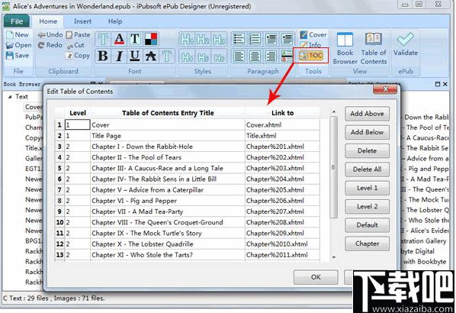Click the Info tool icon
Screen dimensions: 456x313
[x=304, y=45]
